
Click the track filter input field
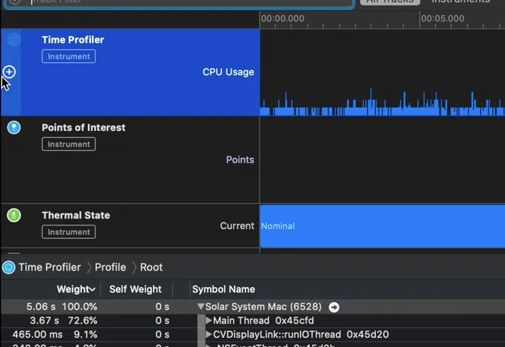pyautogui.click(x=191, y=2)
